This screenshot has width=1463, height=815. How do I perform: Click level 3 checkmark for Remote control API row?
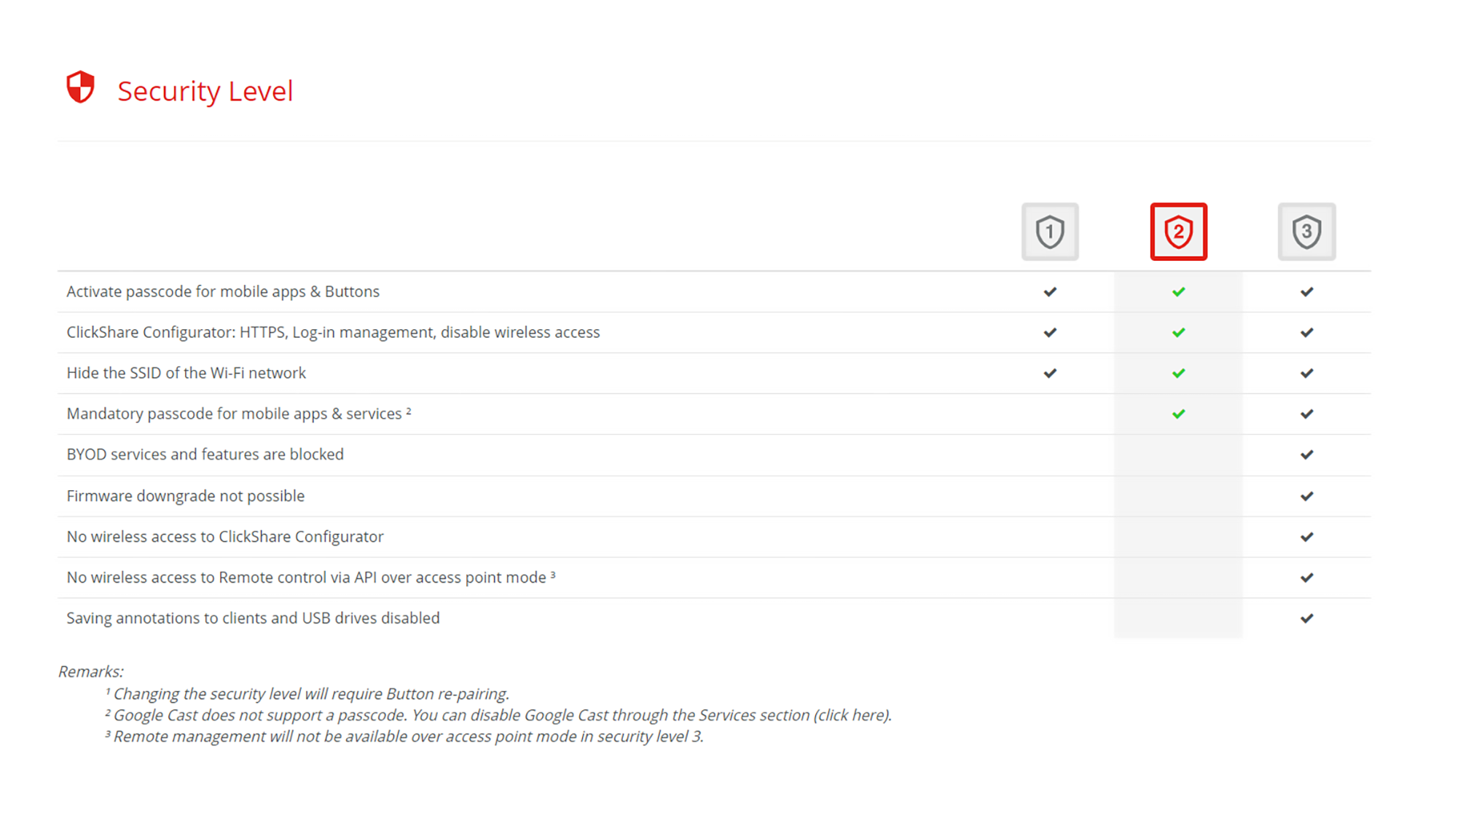[1306, 578]
